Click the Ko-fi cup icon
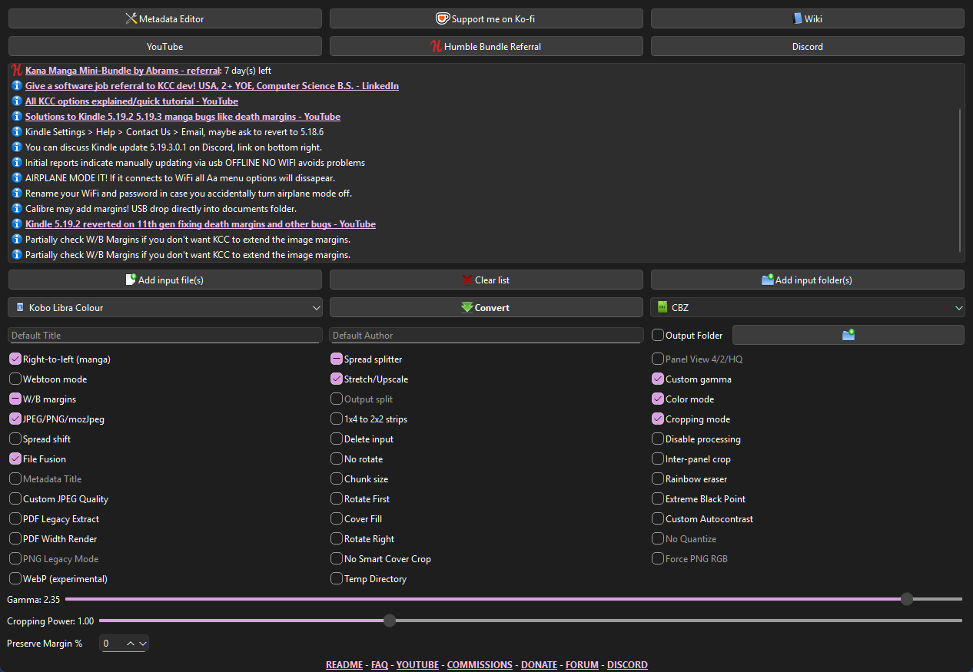 click(443, 18)
